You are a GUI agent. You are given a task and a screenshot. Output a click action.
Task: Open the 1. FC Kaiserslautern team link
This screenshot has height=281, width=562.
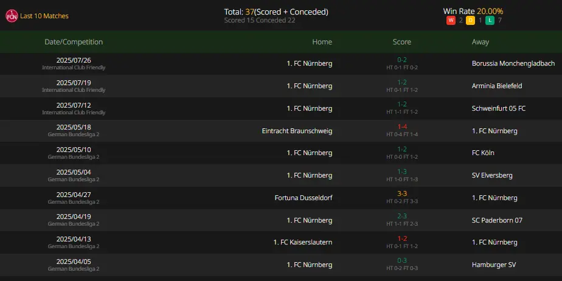[302, 242]
